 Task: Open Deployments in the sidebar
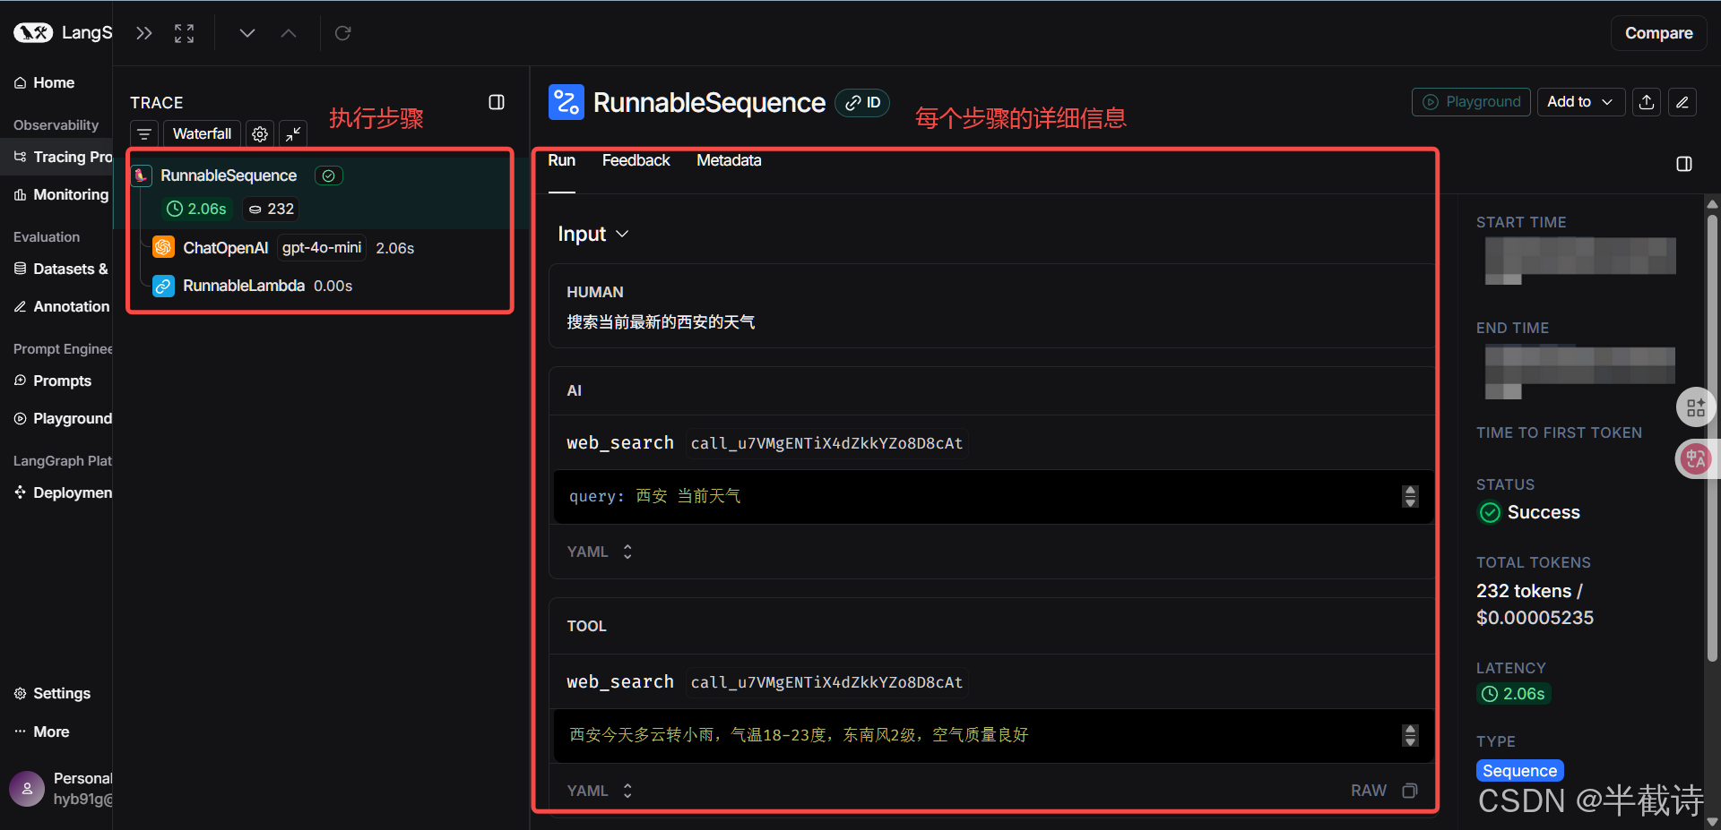61,492
